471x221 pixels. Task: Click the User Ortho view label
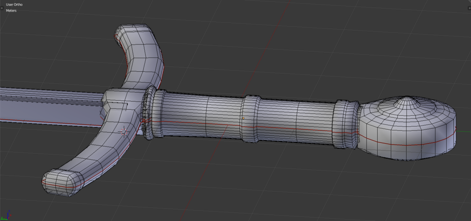(x=14, y=5)
